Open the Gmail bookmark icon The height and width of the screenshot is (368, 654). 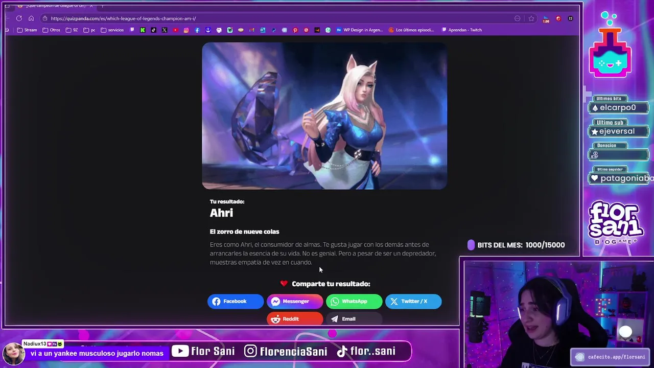click(252, 30)
